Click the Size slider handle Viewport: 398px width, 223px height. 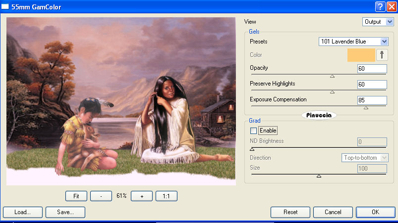tap(319, 176)
